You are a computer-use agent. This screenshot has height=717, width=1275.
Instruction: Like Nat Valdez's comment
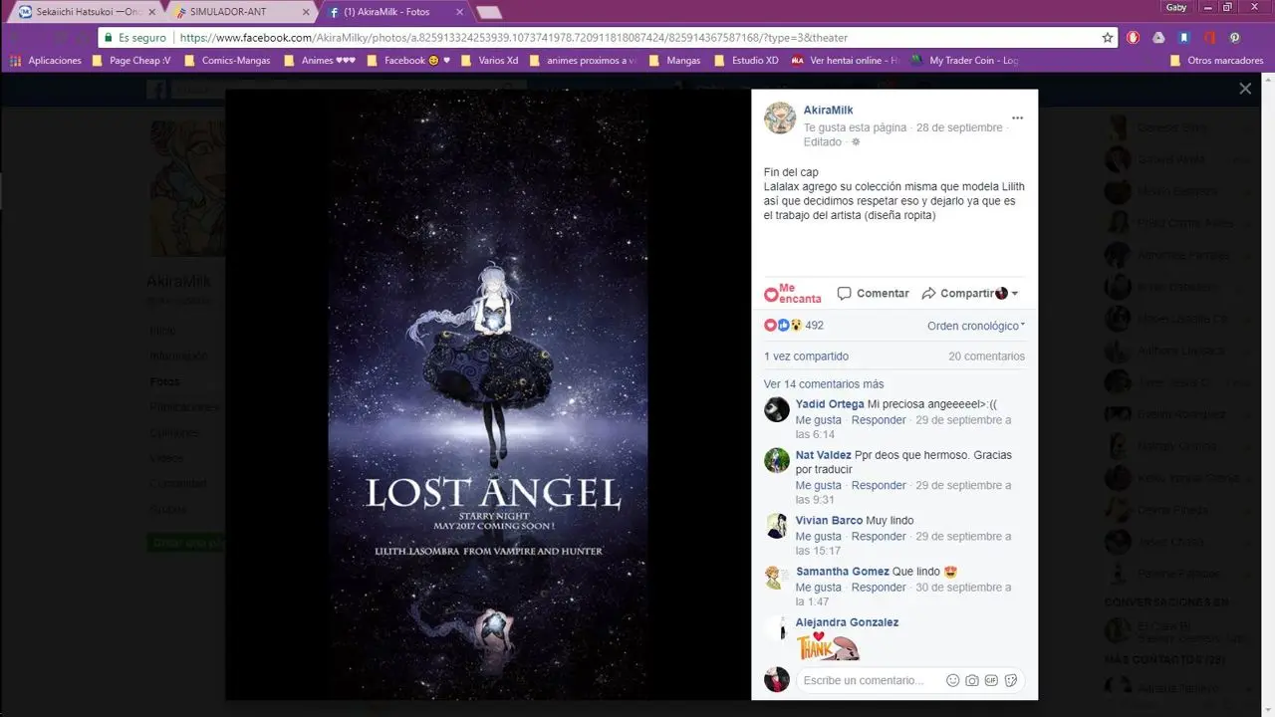tap(818, 486)
